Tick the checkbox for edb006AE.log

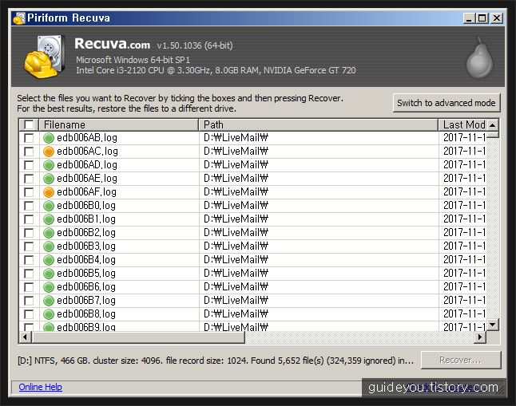click(x=29, y=179)
